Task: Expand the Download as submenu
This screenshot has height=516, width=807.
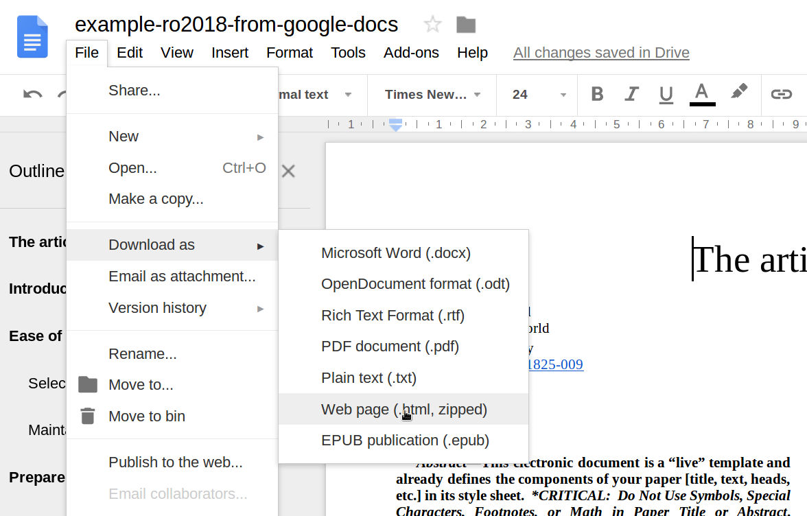Action: point(172,245)
